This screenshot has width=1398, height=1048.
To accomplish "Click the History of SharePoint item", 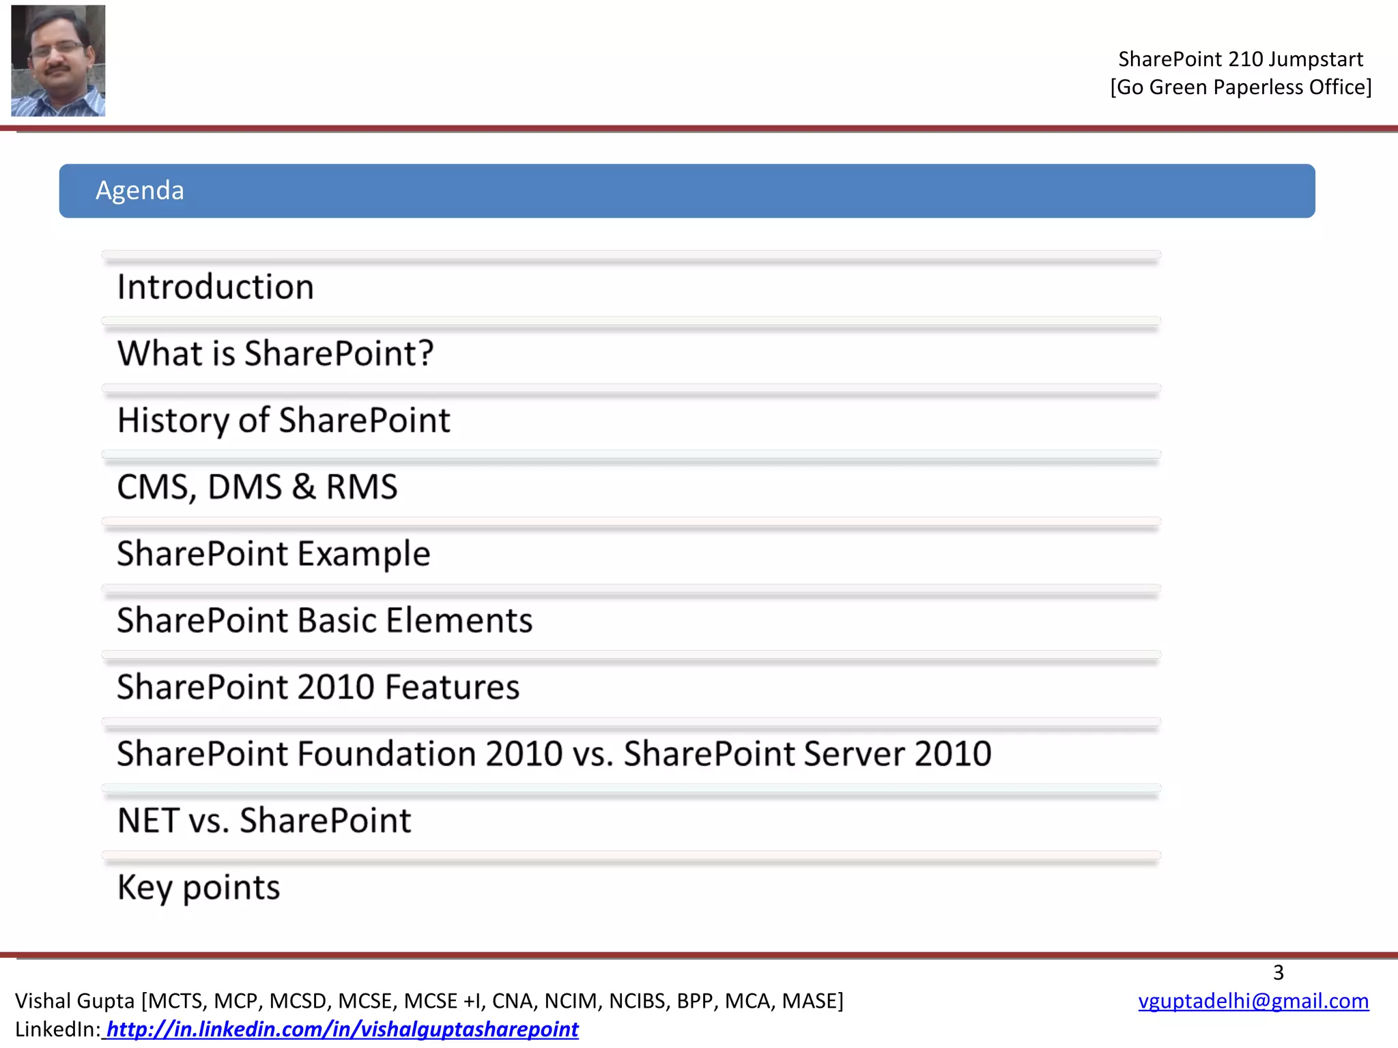I will coord(283,420).
